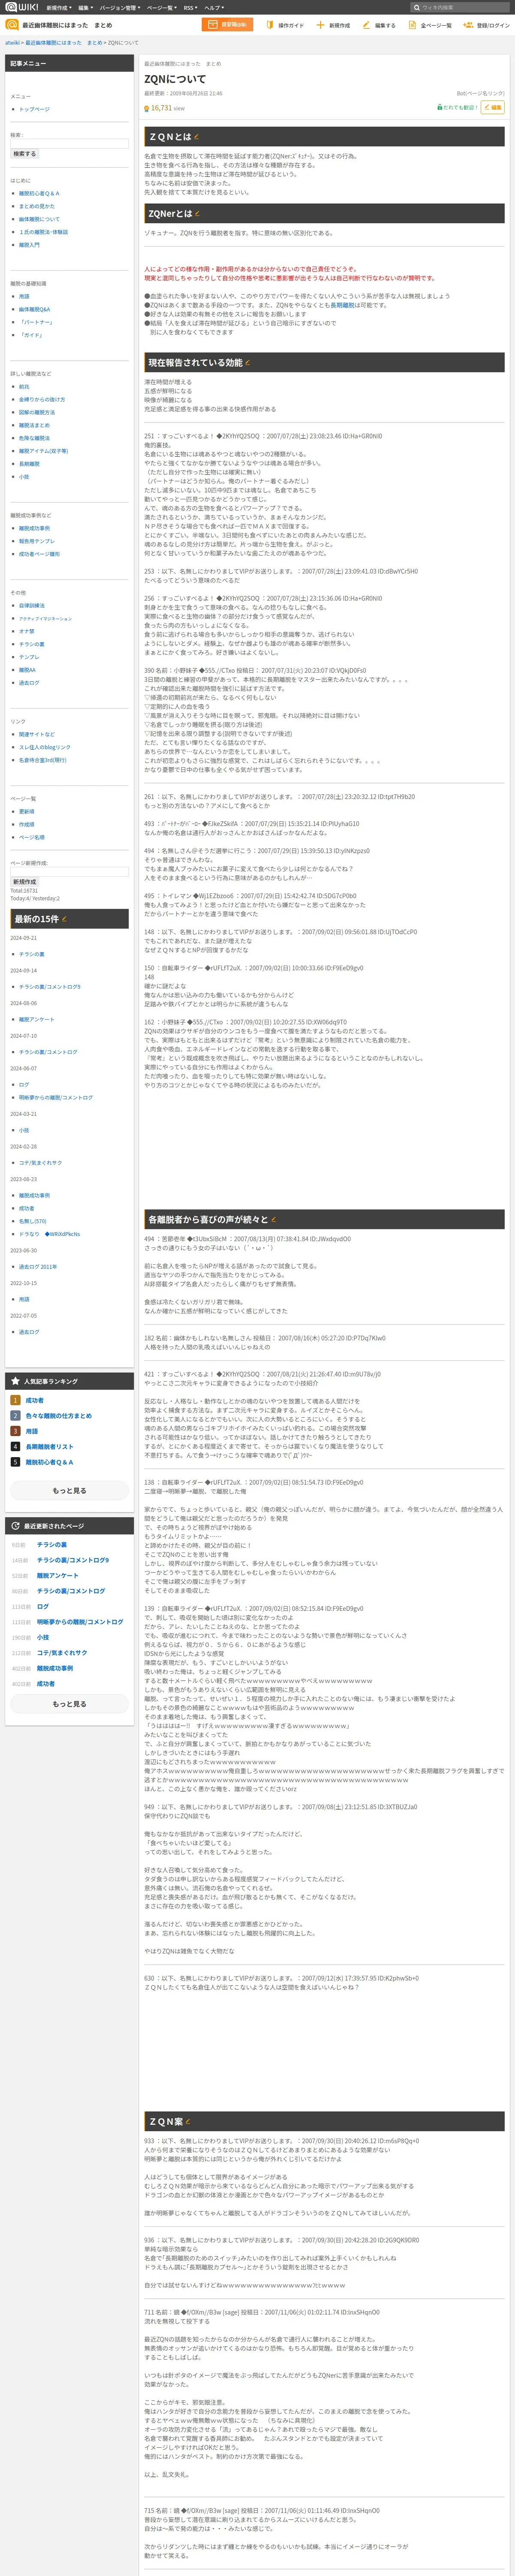
Task: Click the orange 1 rank badge for 成功者
Action: [x=15, y=1401]
